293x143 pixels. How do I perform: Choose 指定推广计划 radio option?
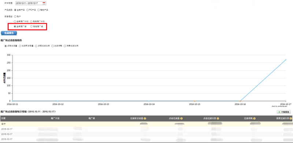tap(31, 22)
